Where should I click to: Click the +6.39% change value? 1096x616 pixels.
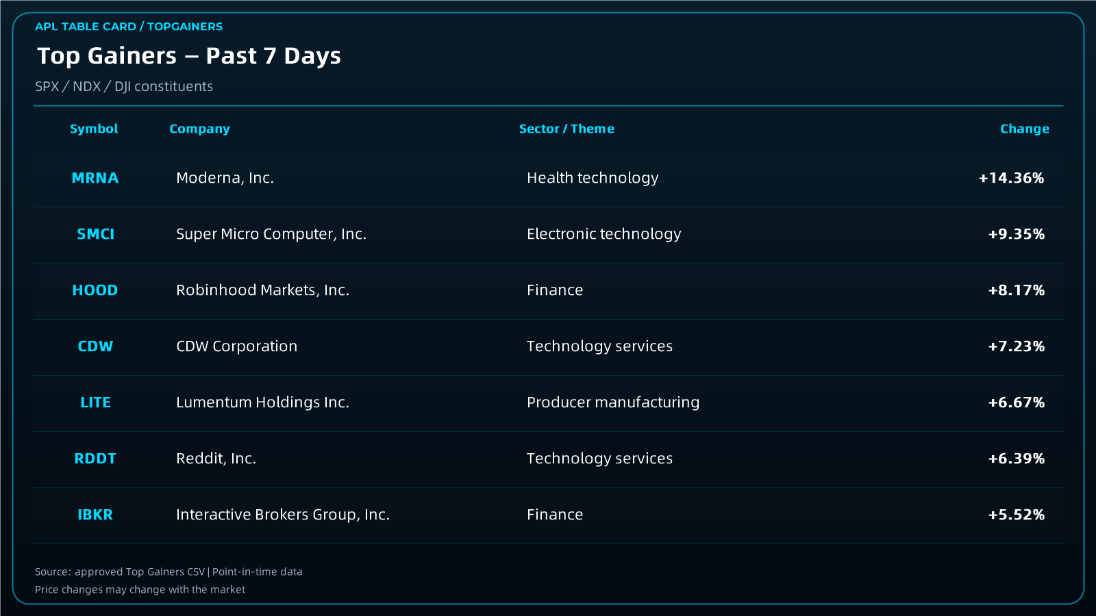coord(1016,459)
